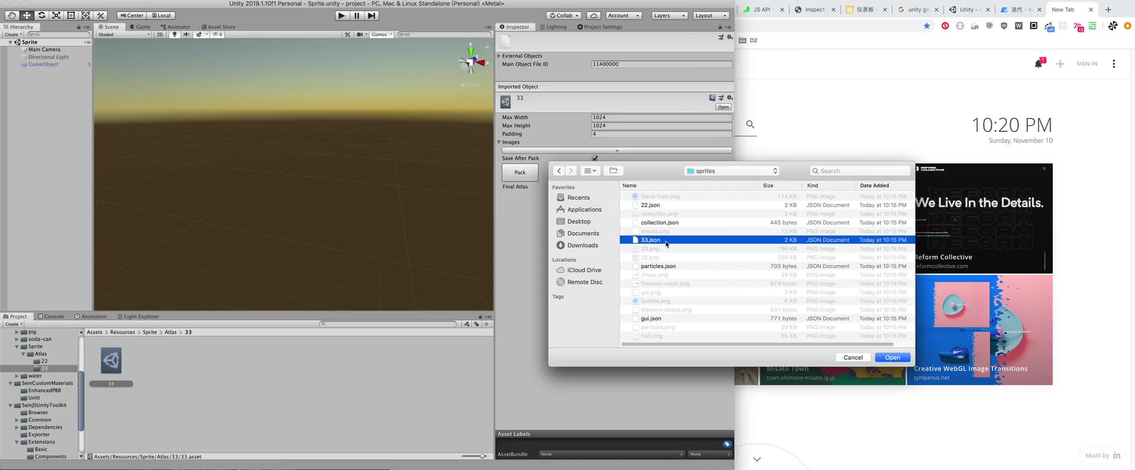
Task: Open the Layout dropdown
Action: (711, 15)
